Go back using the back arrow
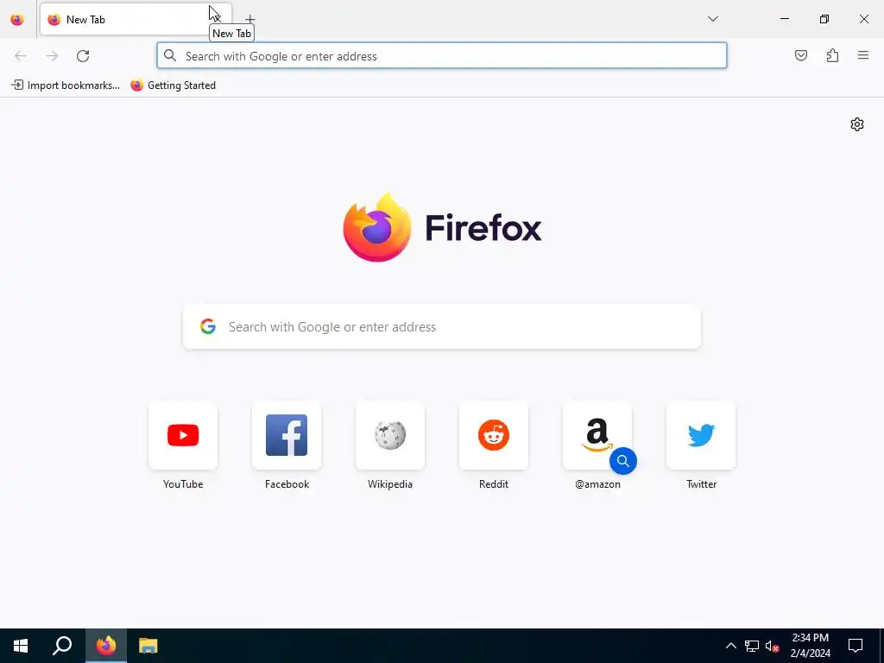Image resolution: width=884 pixels, height=663 pixels. pos(21,56)
